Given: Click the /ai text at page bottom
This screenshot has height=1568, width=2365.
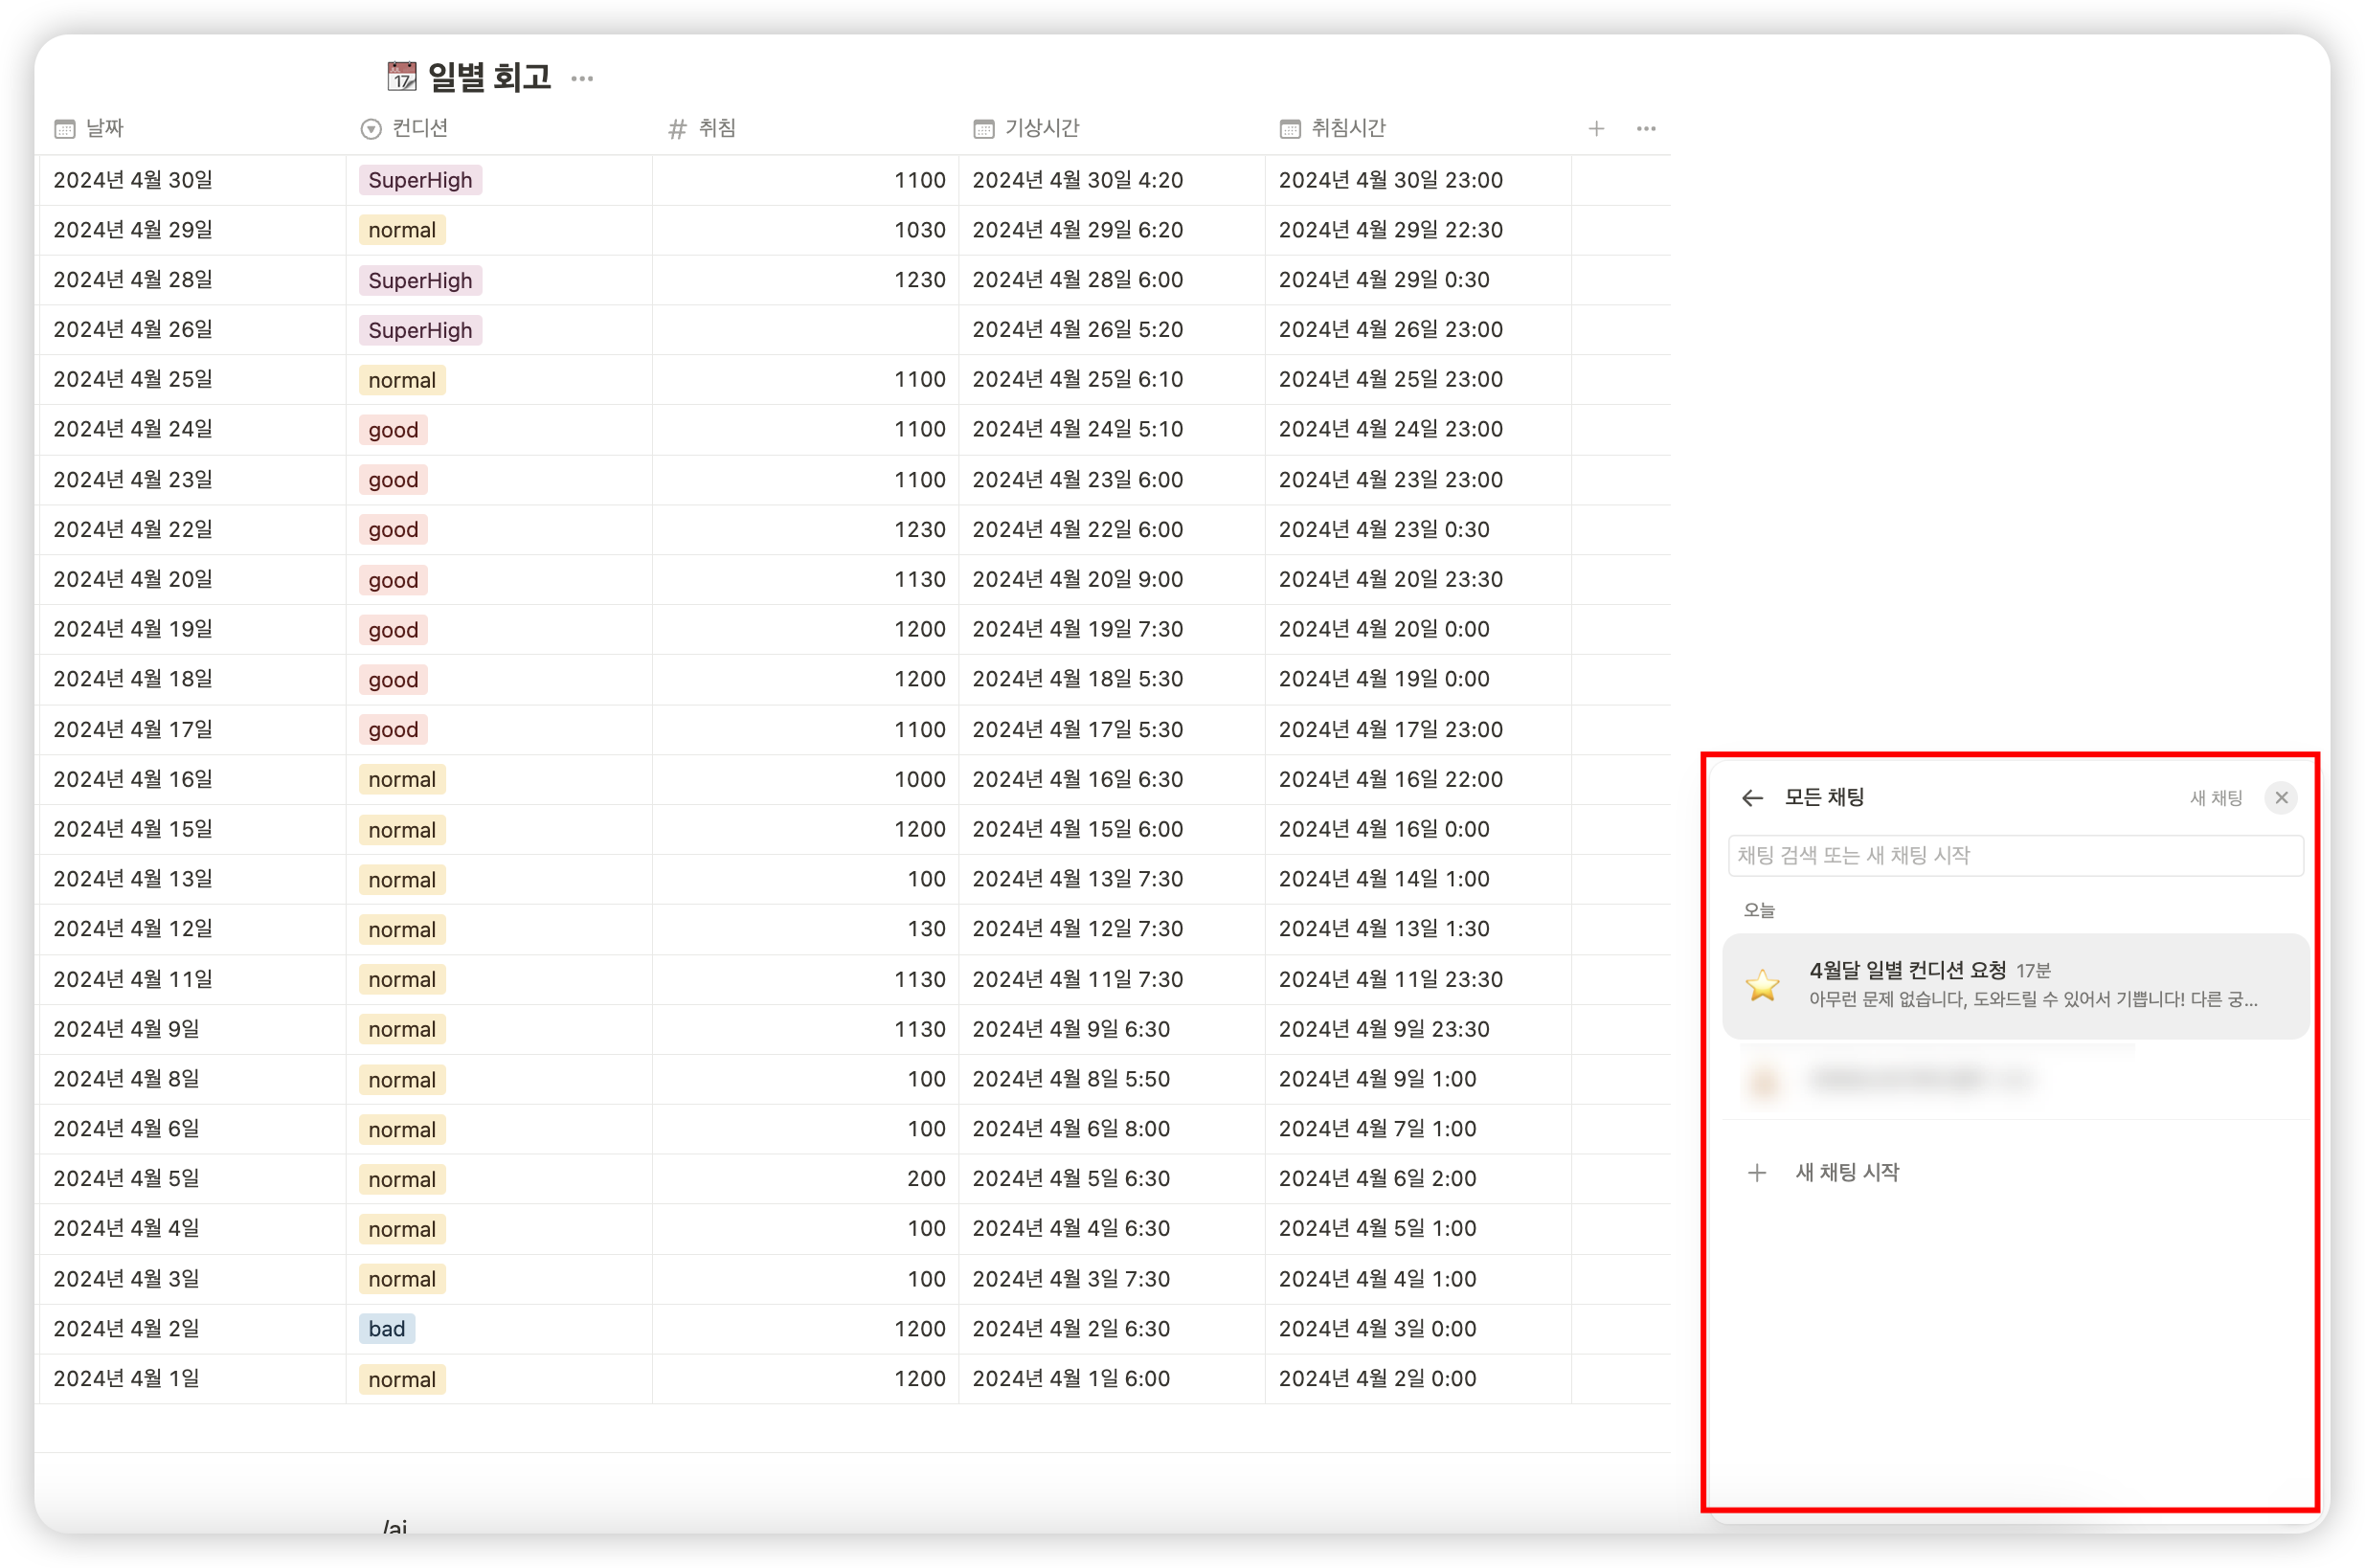Looking at the screenshot, I should coord(395,1527).
